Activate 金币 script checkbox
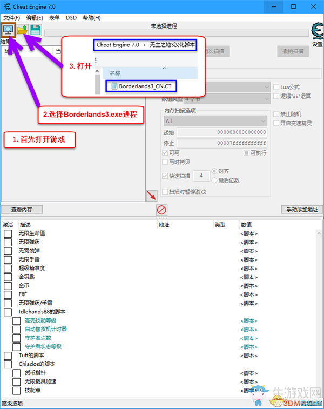324x409 pixels. 8,286
